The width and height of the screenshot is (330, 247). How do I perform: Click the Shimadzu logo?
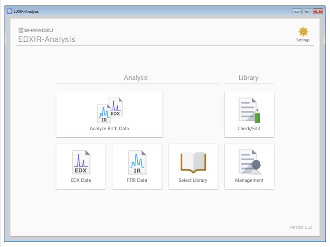point(35,30)
